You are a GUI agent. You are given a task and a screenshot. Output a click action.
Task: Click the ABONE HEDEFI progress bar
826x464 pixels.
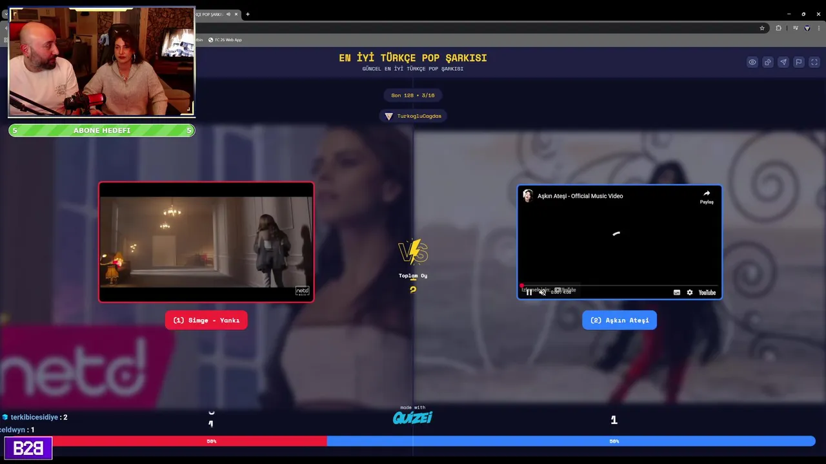(101, 130)
